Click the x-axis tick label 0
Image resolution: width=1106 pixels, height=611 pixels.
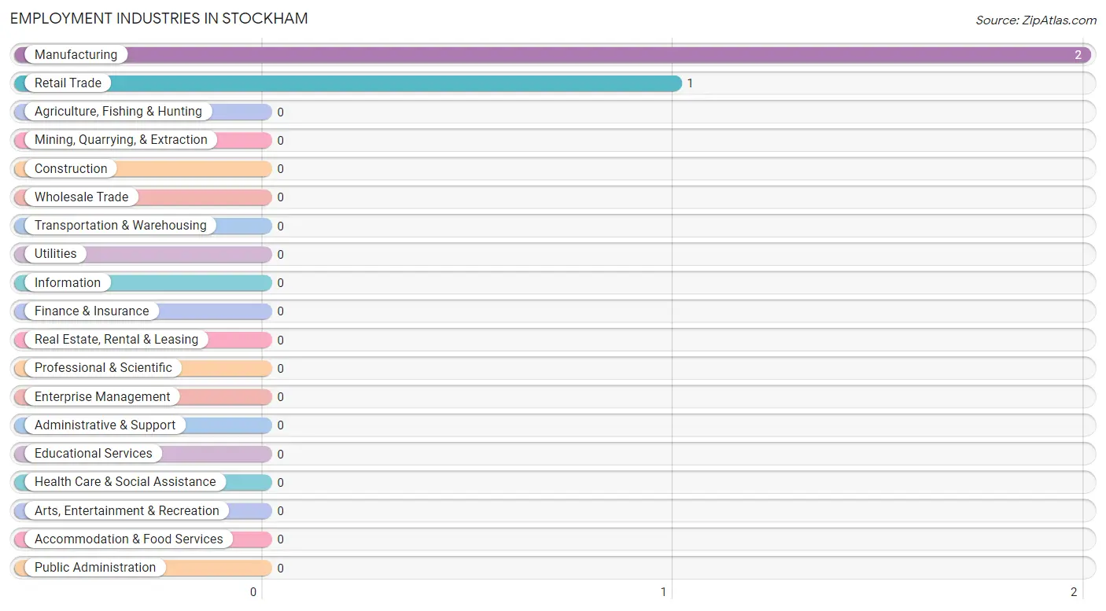pos(253,592)
